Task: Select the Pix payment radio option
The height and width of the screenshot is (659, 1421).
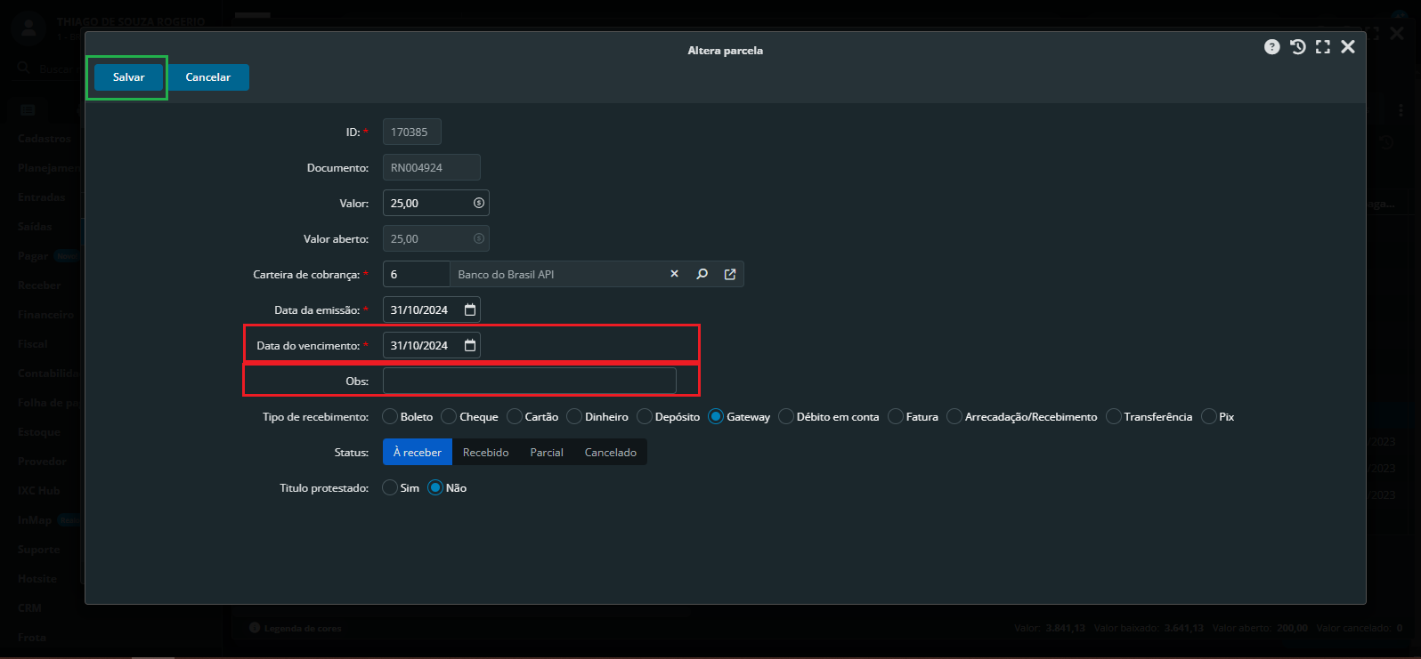Action: click(1209, 416)
